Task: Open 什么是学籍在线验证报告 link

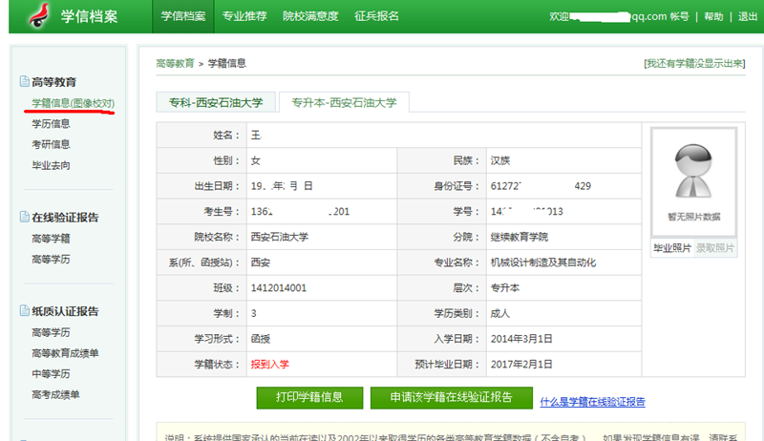Action: coord(592,402)
